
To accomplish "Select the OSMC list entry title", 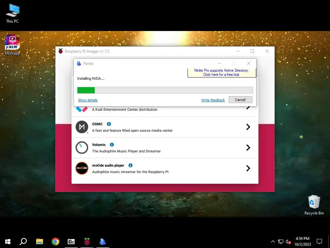I will click(97, 124).
